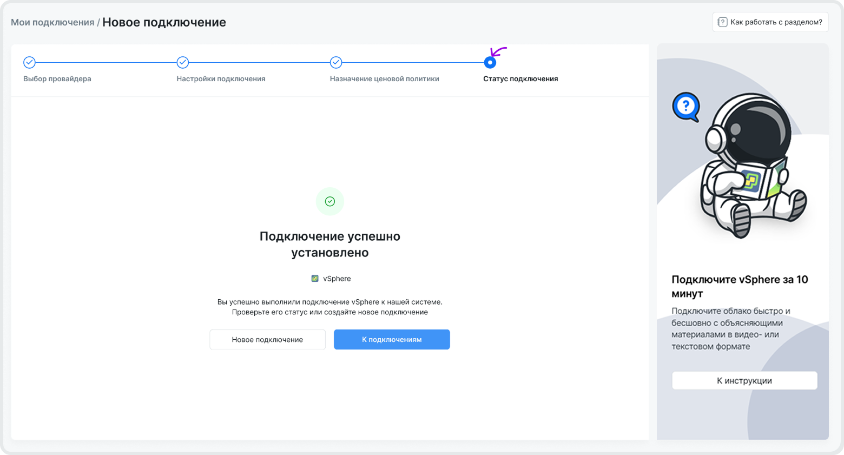844x455 pixels.
Task: Click the 'Назначение ценовой политики' step label
Action: tap(384, 79)
